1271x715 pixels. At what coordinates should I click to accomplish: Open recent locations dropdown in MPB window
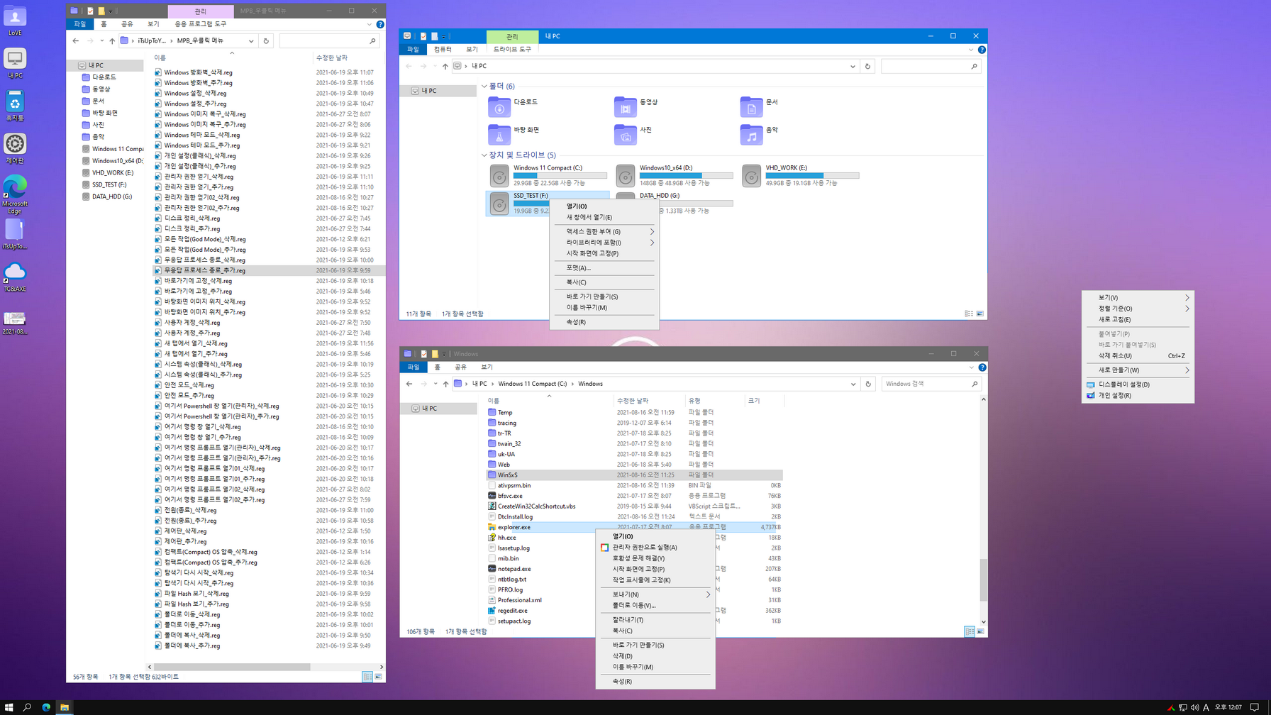click(102, 41)
